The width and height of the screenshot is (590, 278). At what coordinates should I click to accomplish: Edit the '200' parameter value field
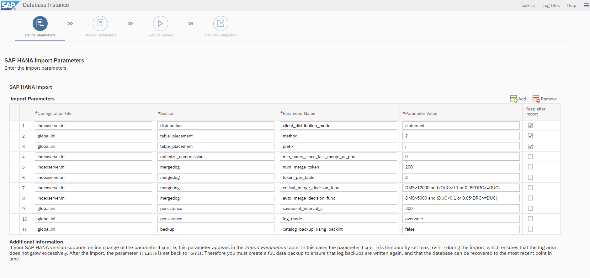[x=461, y=167]
